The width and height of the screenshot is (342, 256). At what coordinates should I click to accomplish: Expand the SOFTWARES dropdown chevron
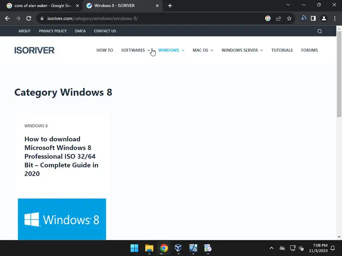[149, 50]
